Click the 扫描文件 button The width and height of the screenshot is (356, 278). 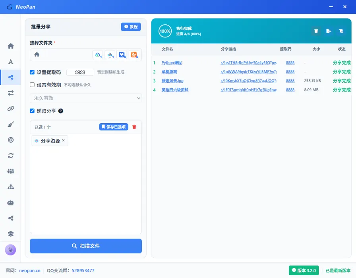[x=86, y=246]
